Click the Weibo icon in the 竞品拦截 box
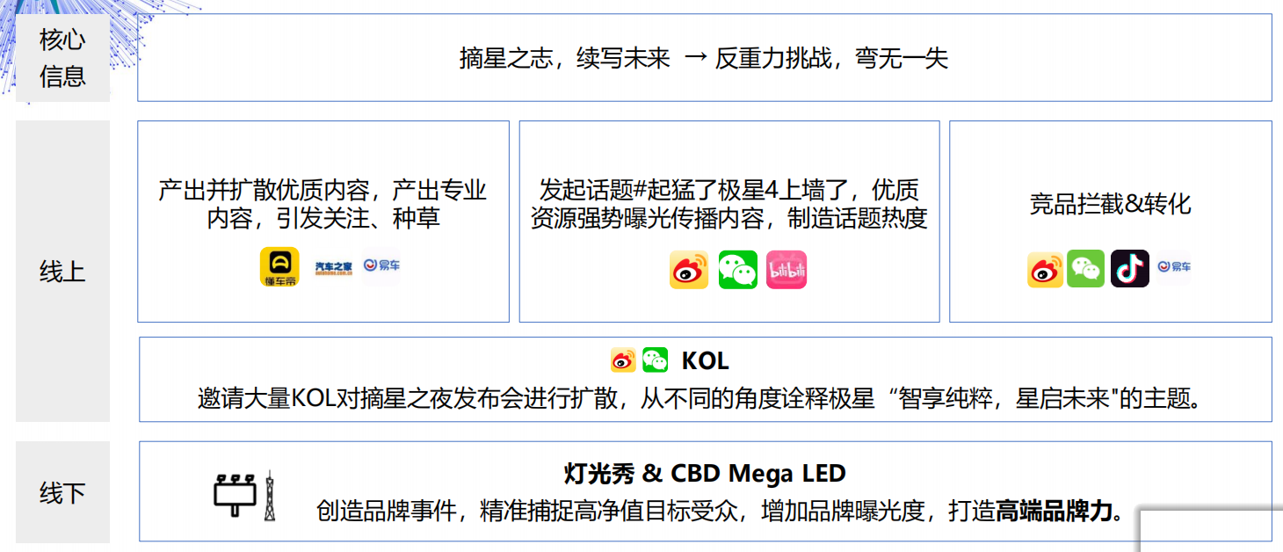The height and width of the screenshot is (552, 1283). pyautogui.click(x=1045, y=269)
